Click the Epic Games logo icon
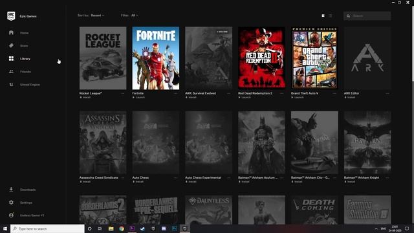 coord(11,16)
